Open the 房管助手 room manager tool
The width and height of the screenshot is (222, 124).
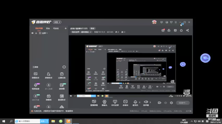[x=49, y=75]
